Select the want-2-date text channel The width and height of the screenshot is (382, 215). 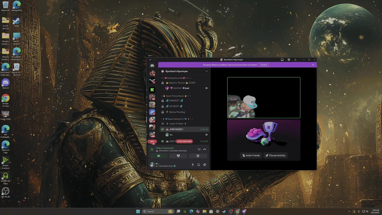click(184, 124)
